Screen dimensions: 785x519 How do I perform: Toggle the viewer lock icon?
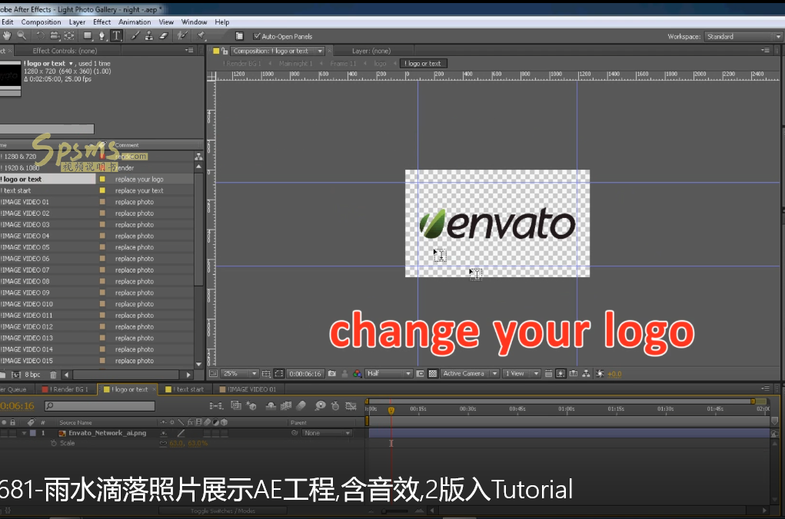click(x=225, y=51)
